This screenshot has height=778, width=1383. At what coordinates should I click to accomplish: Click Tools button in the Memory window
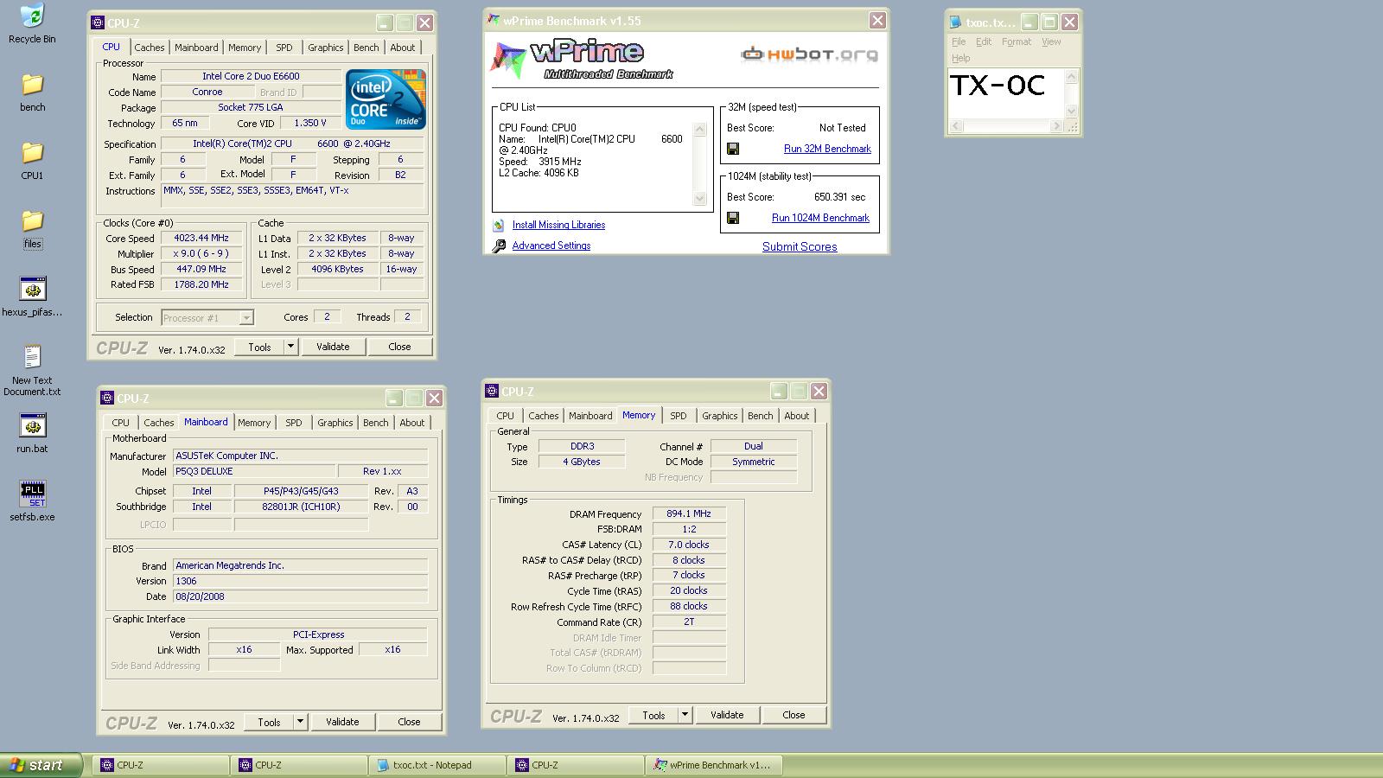653,715
